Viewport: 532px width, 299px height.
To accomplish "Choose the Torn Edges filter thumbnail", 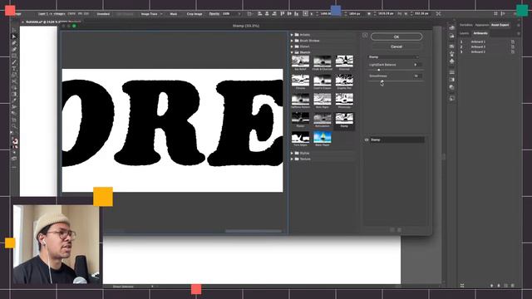I will tap(300, 137).
